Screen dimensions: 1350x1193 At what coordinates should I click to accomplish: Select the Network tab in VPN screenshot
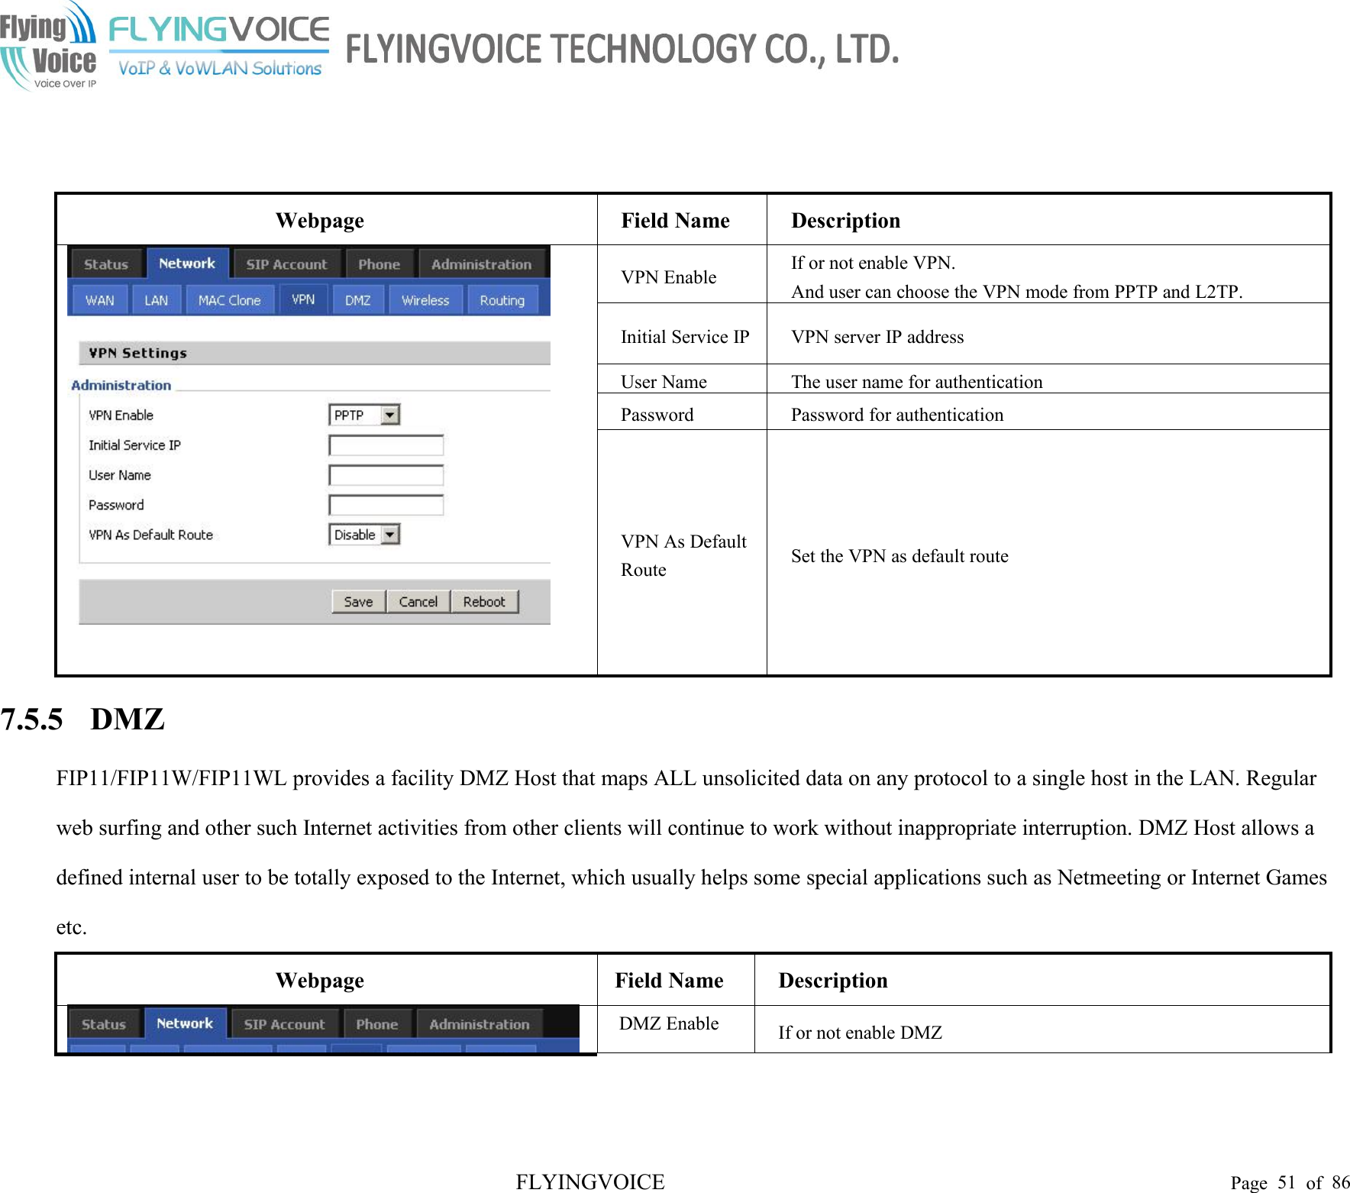187,263
